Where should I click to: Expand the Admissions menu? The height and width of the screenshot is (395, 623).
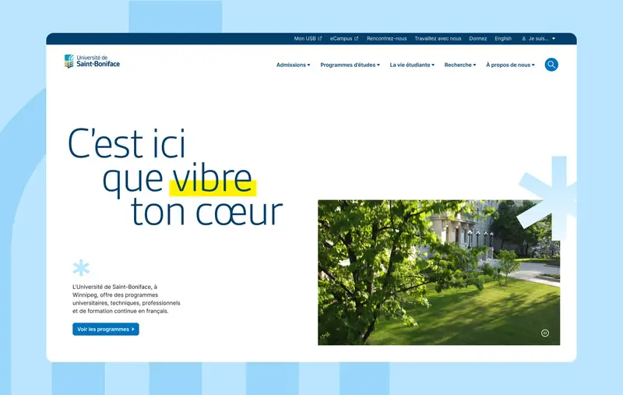(294, 65)
